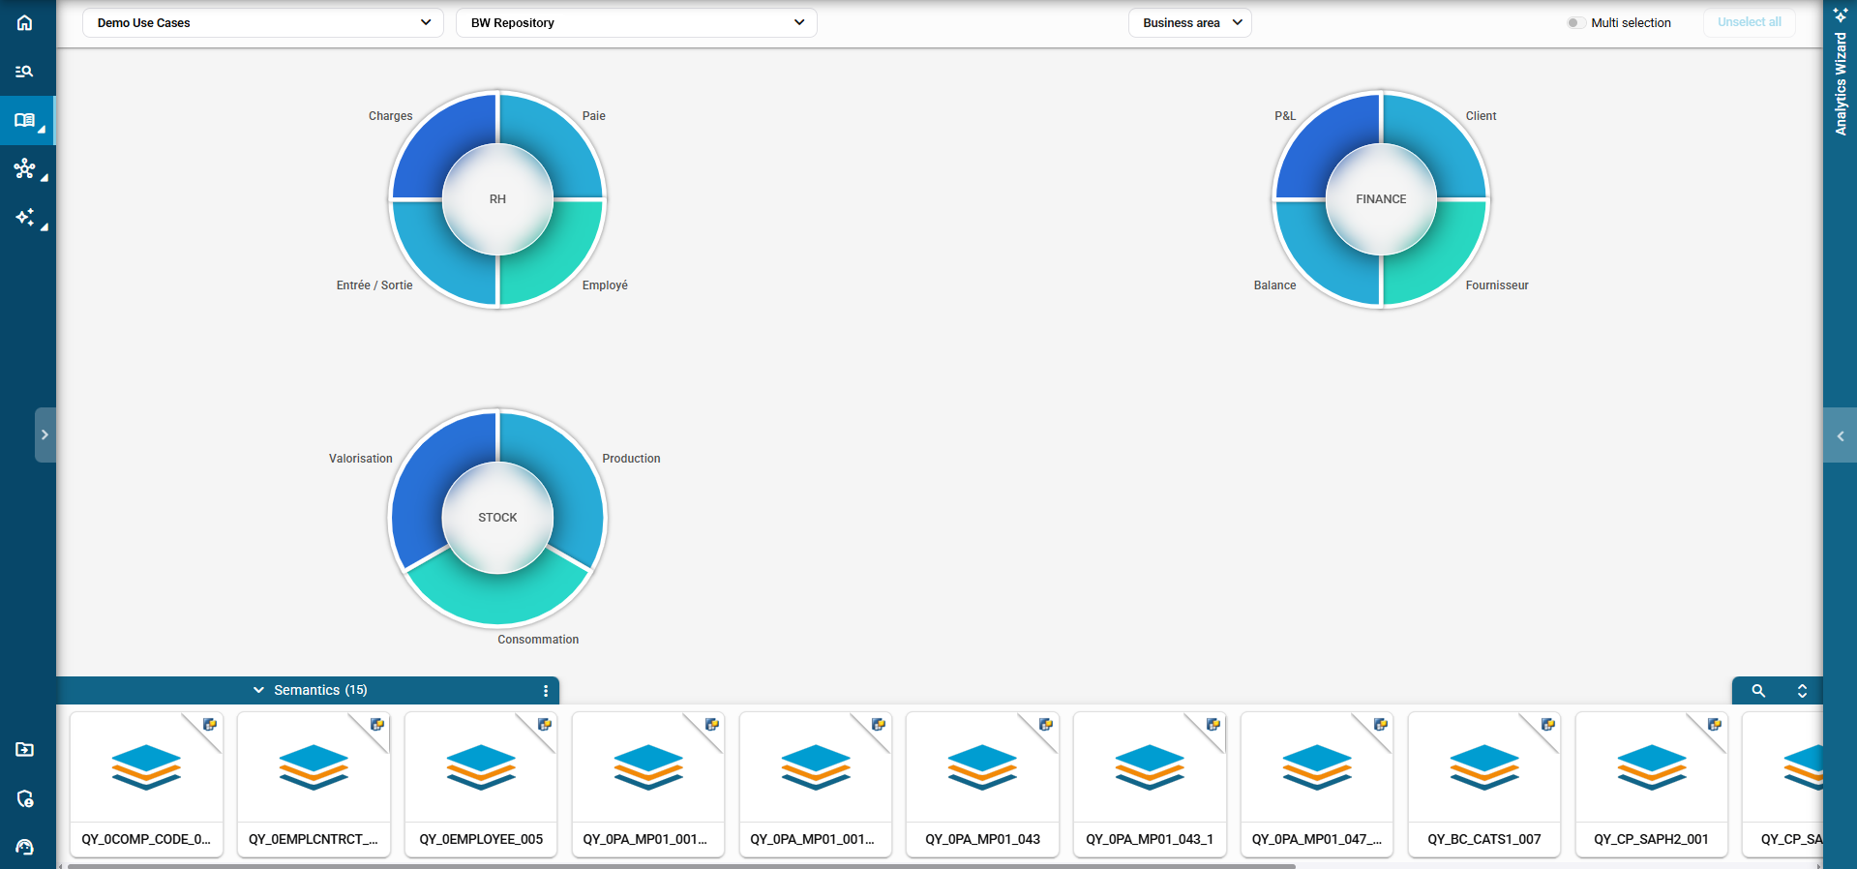Click the Home icon in sidebar

(25, 23)
